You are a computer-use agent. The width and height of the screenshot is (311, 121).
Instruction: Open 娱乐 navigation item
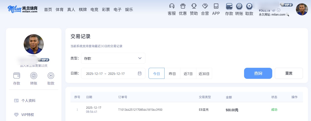[129, 10]
